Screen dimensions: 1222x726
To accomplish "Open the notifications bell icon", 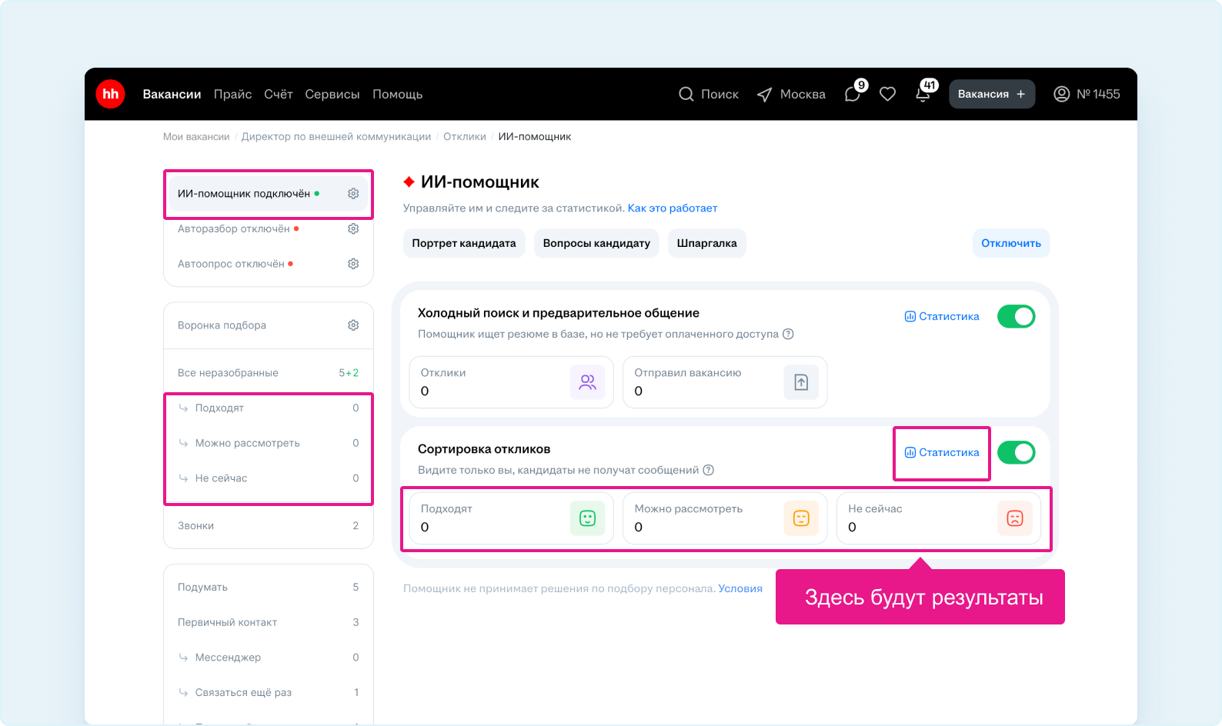I will coord(923,95).
